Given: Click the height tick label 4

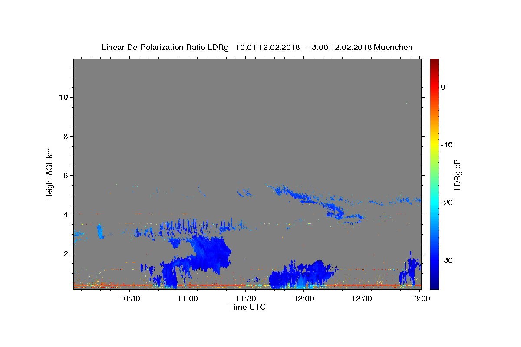Looking at the screenshot, I should (x=66, y=215).
